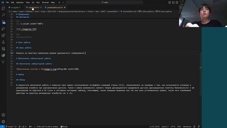The width and height of the screenshot is (227, 128).
Task: Click the notifications bell in status bar
Action: 199,127
